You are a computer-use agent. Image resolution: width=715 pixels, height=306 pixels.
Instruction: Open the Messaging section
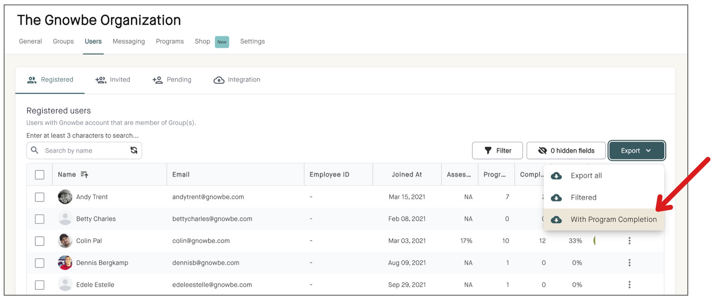(x=129, y=41)
